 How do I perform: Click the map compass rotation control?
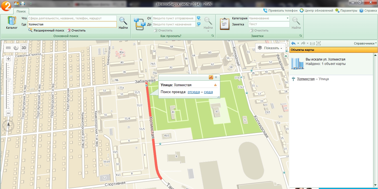pos(8,126)
